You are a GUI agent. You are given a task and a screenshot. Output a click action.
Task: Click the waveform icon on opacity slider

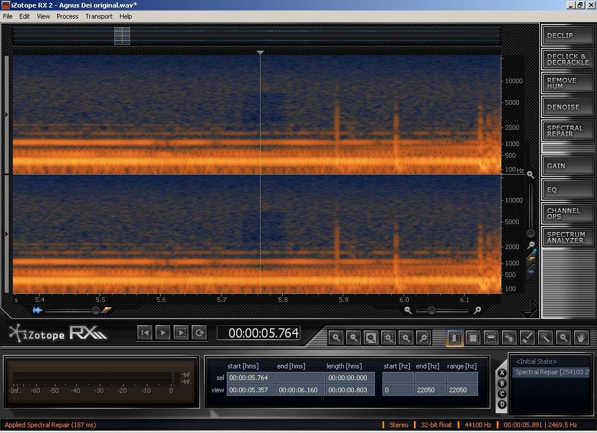point(37,310)
